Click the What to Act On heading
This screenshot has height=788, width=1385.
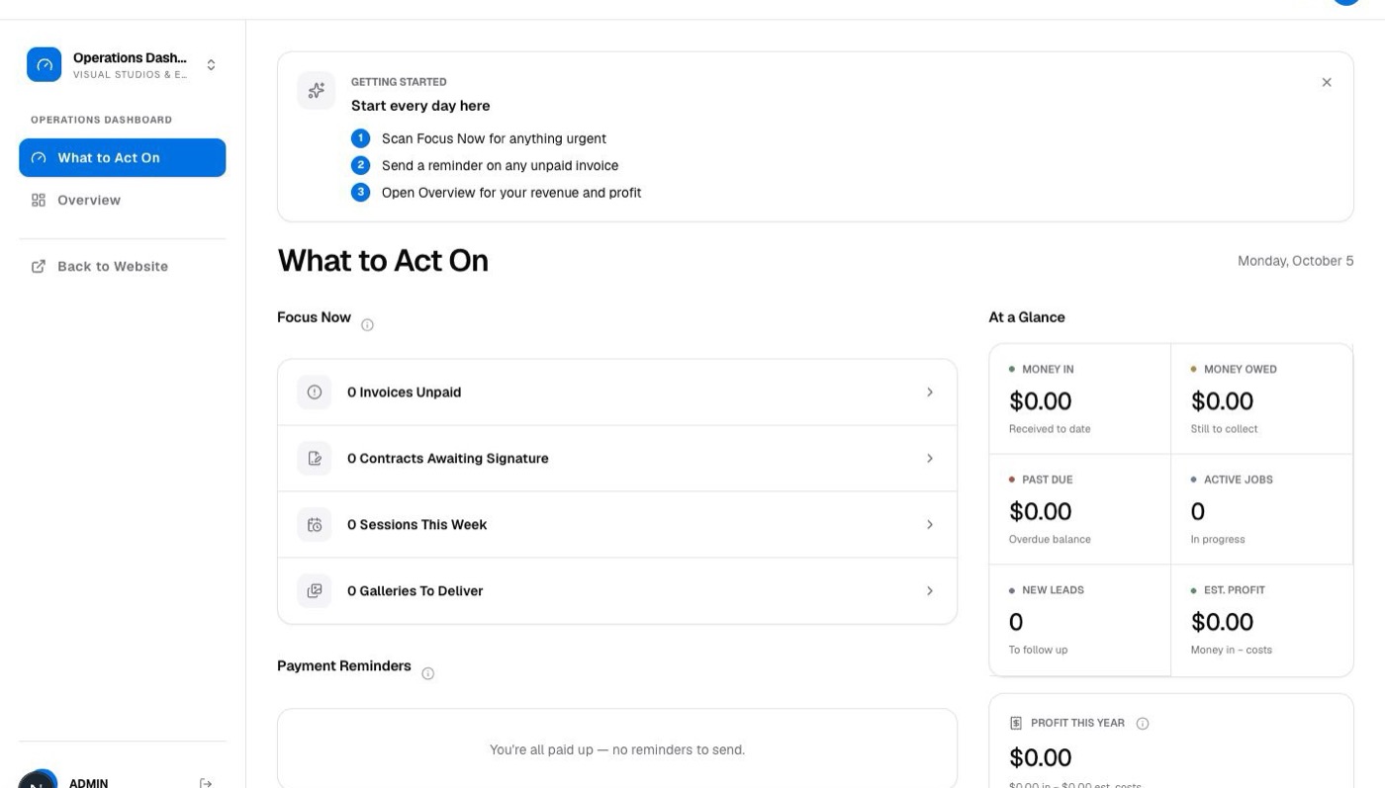383,261
